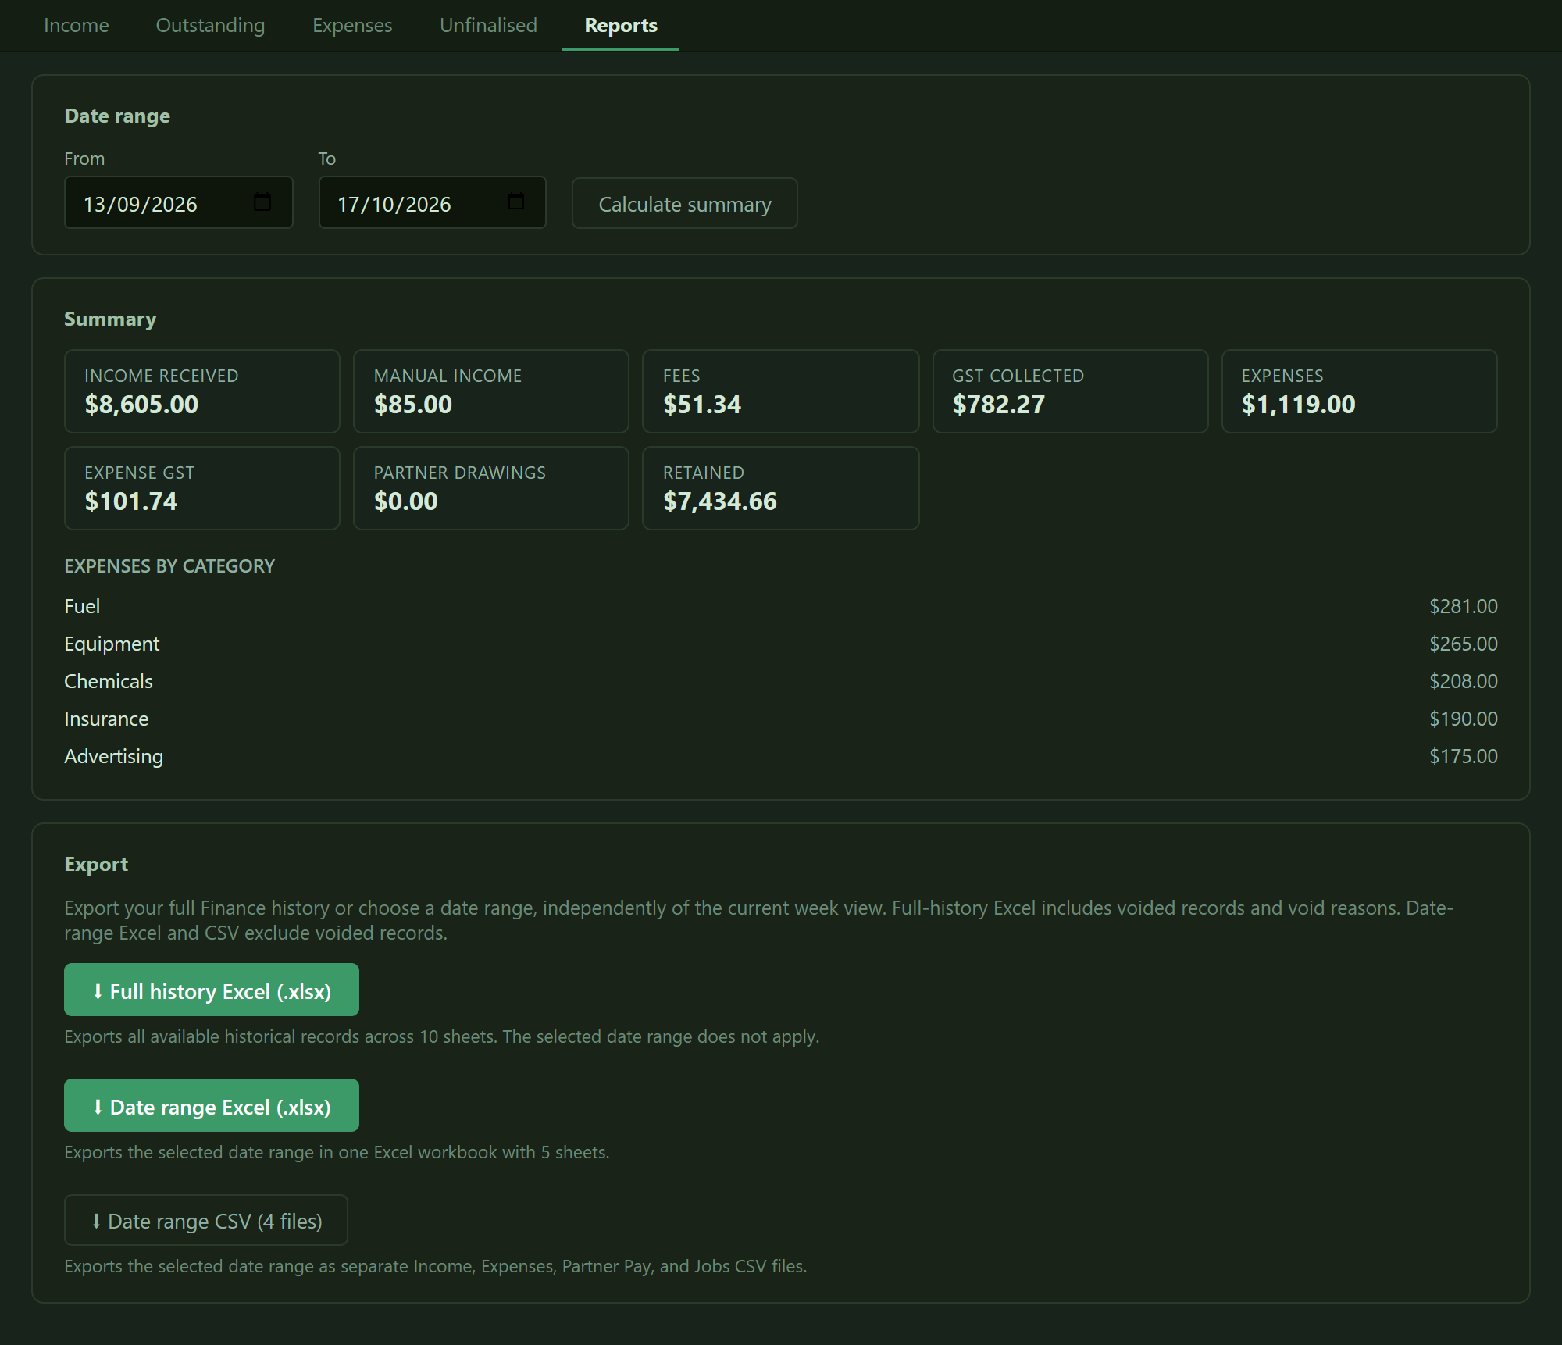Click the Expense GST $101.74 card
The width and height of the screenshot is (1562, 1345).
[202, 488]
